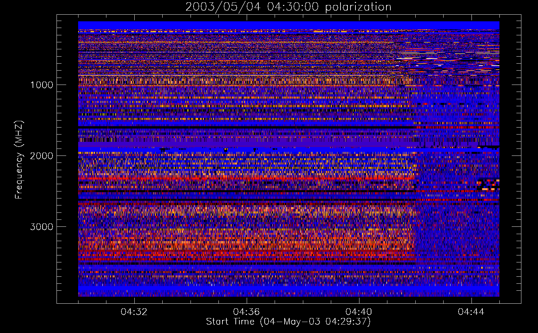Click the 2000 frequency tick label
Image resolution: width=538 pixels, height=333 pixels.
(42, 156)
